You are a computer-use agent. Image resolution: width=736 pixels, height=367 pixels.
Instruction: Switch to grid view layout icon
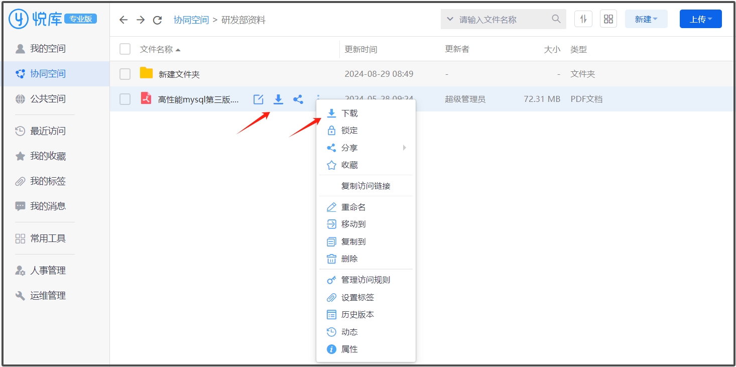pyautogui.click(x=608, y=19)
